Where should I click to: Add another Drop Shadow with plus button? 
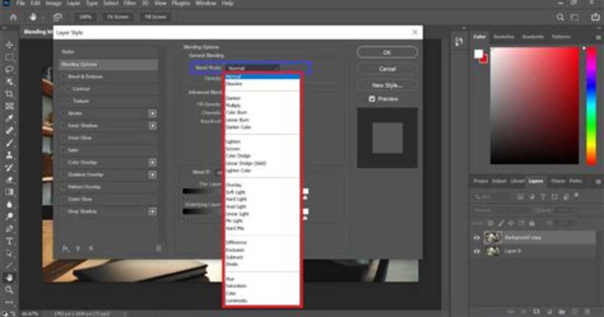coord(153,212)
